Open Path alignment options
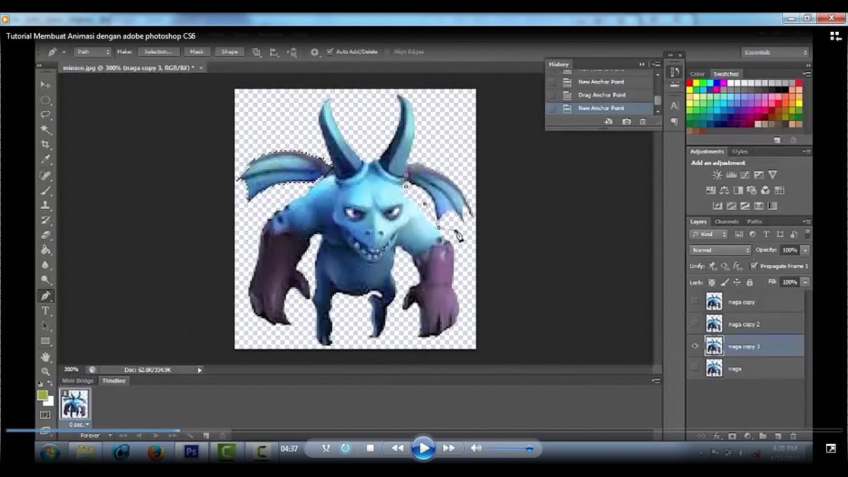 pyautogui.click(x=274, y=52)
